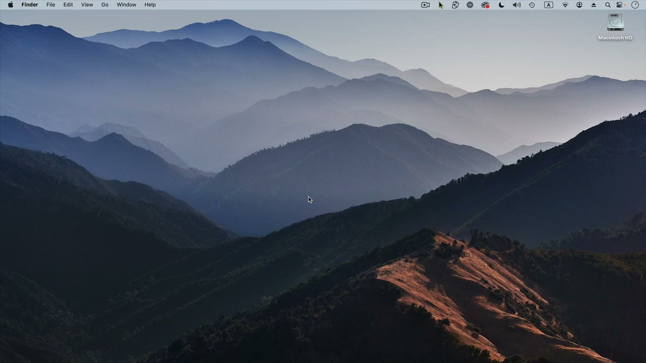Open the Finder application menu
This screenshot has width=646, height=363.
click(30, 5)
